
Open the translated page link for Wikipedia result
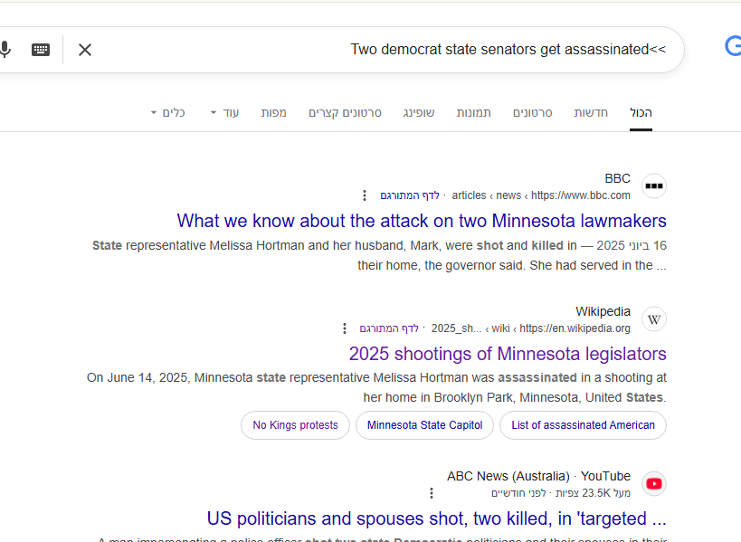389,328
